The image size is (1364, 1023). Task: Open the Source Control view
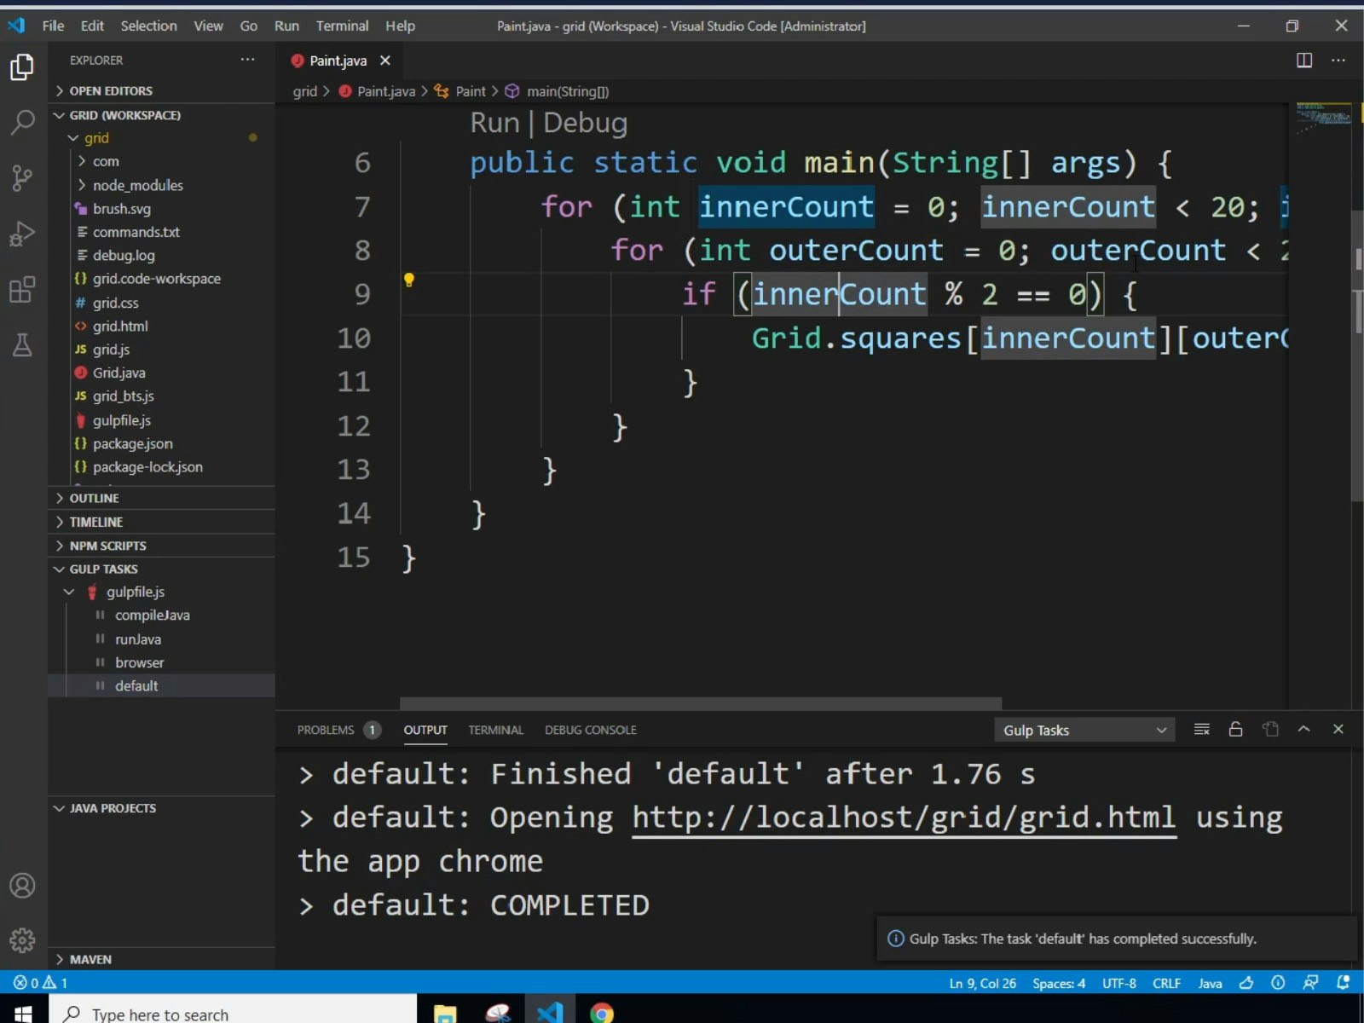[x=22, y=177]
